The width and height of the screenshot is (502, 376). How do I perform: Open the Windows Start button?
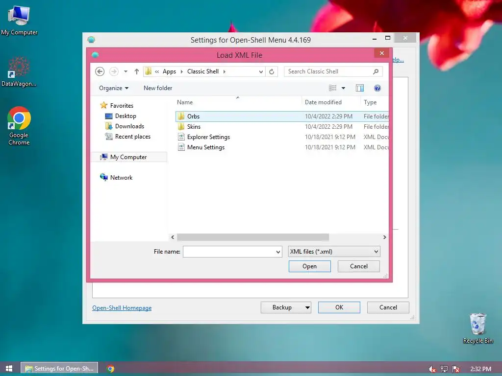pyautogui.click(x=9, y=368)
